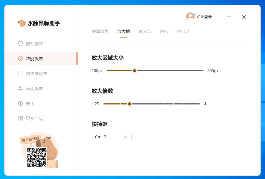265x179 pixels.
Task: Close the 水豚鼠标助手 window
Action: click(x=244, y=17)
